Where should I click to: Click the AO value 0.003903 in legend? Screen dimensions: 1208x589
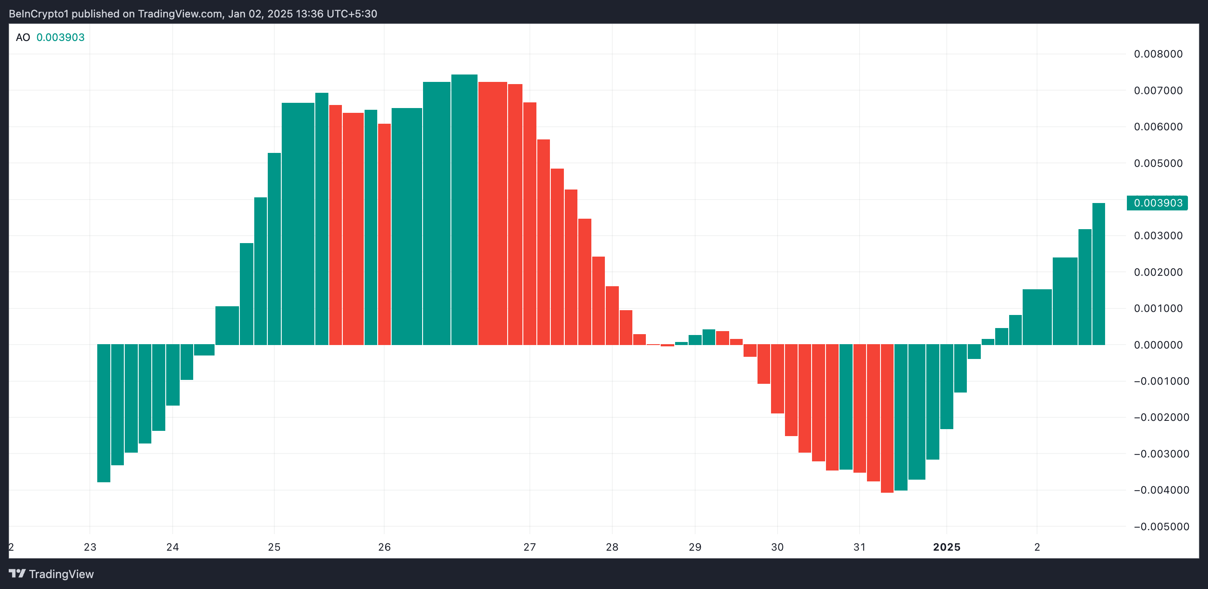(x=61, y=37)
